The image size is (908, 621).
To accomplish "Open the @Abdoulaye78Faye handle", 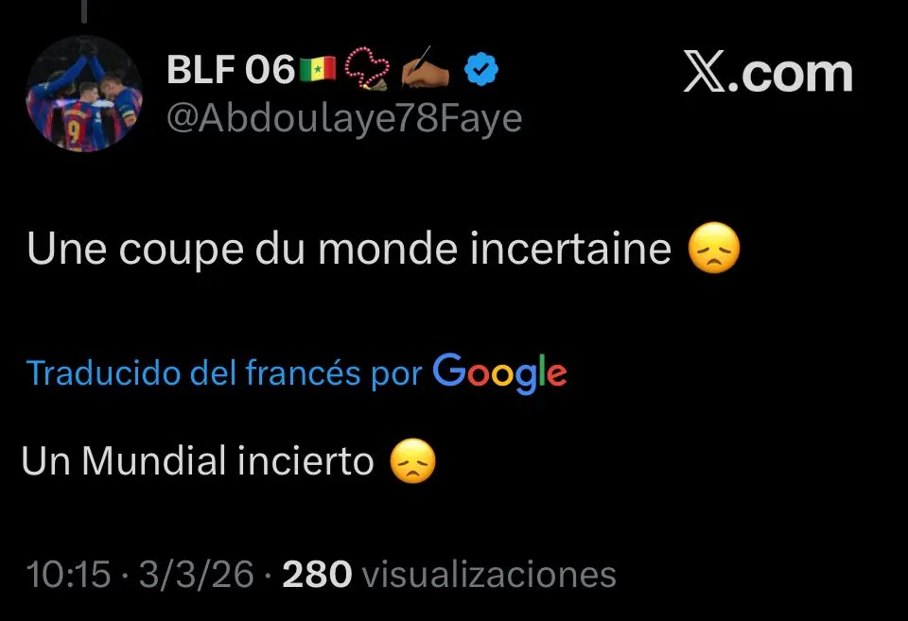I will (x=344, y=118).
